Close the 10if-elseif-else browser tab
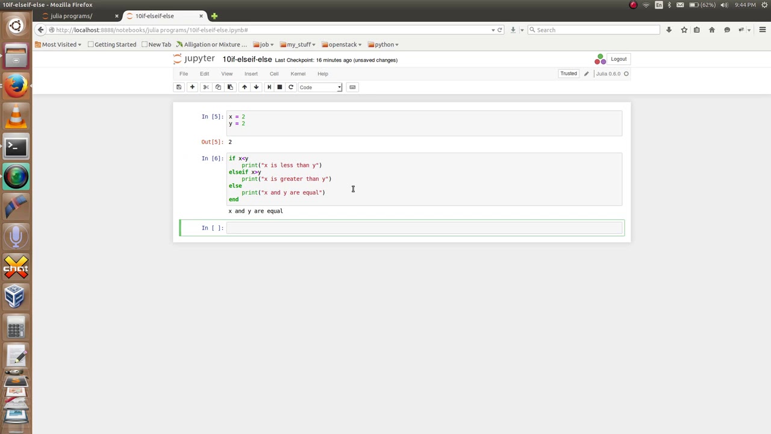771x434 pixels. click(x=201, y=16)
